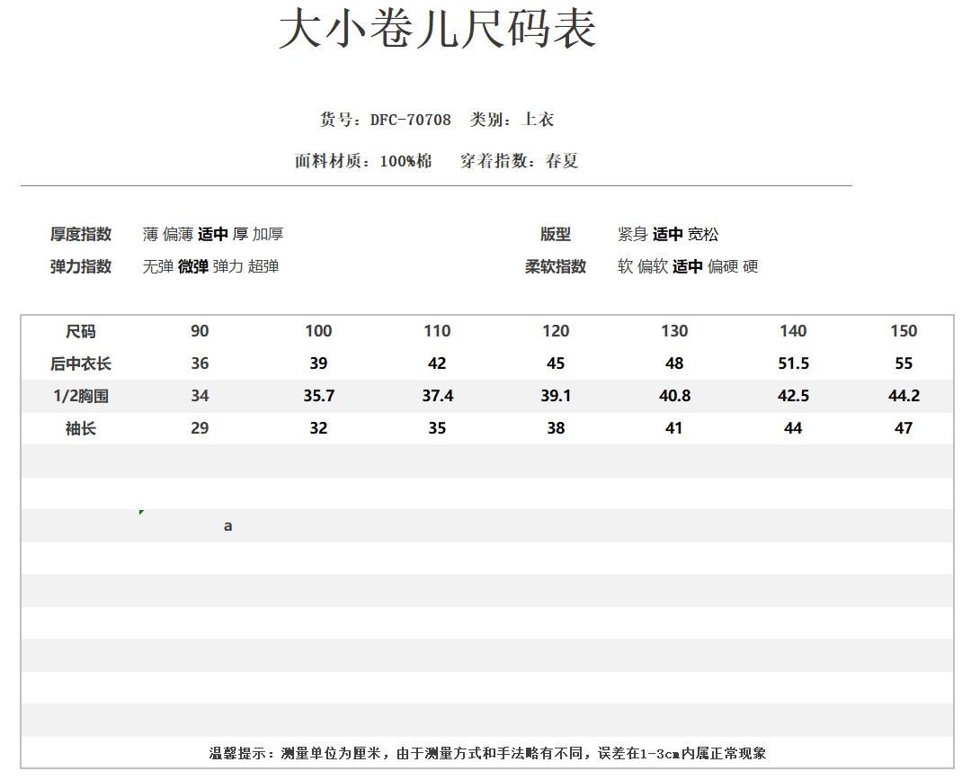This screenshot has height=780, width=971.
Task: Select size 110 column header
Action: [x=437, y=331]
